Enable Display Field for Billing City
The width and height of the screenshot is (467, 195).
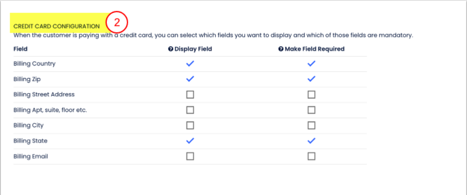(x=190, y=125)
